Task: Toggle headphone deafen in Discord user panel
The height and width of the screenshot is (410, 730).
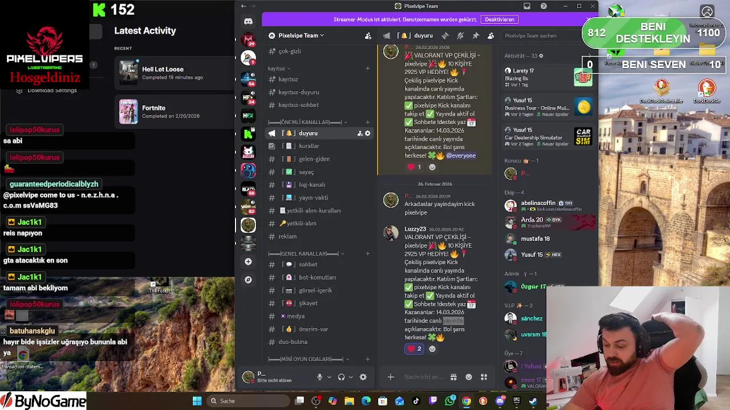Action: click(x=341, y=377)
